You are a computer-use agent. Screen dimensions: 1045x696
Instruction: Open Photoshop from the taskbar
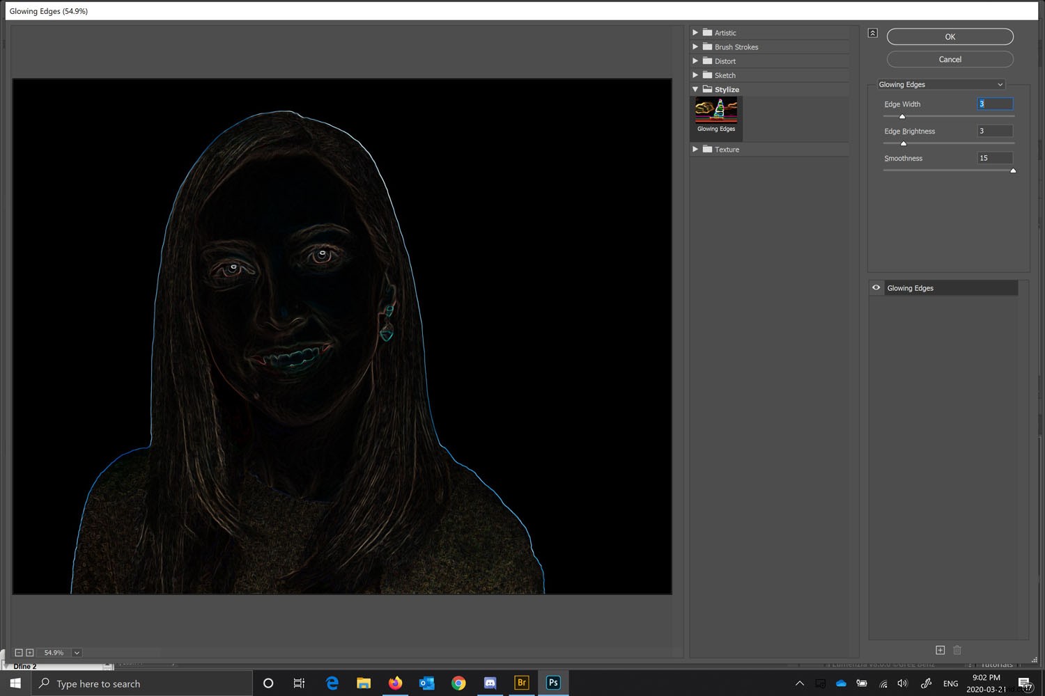(x=552, y=683)
